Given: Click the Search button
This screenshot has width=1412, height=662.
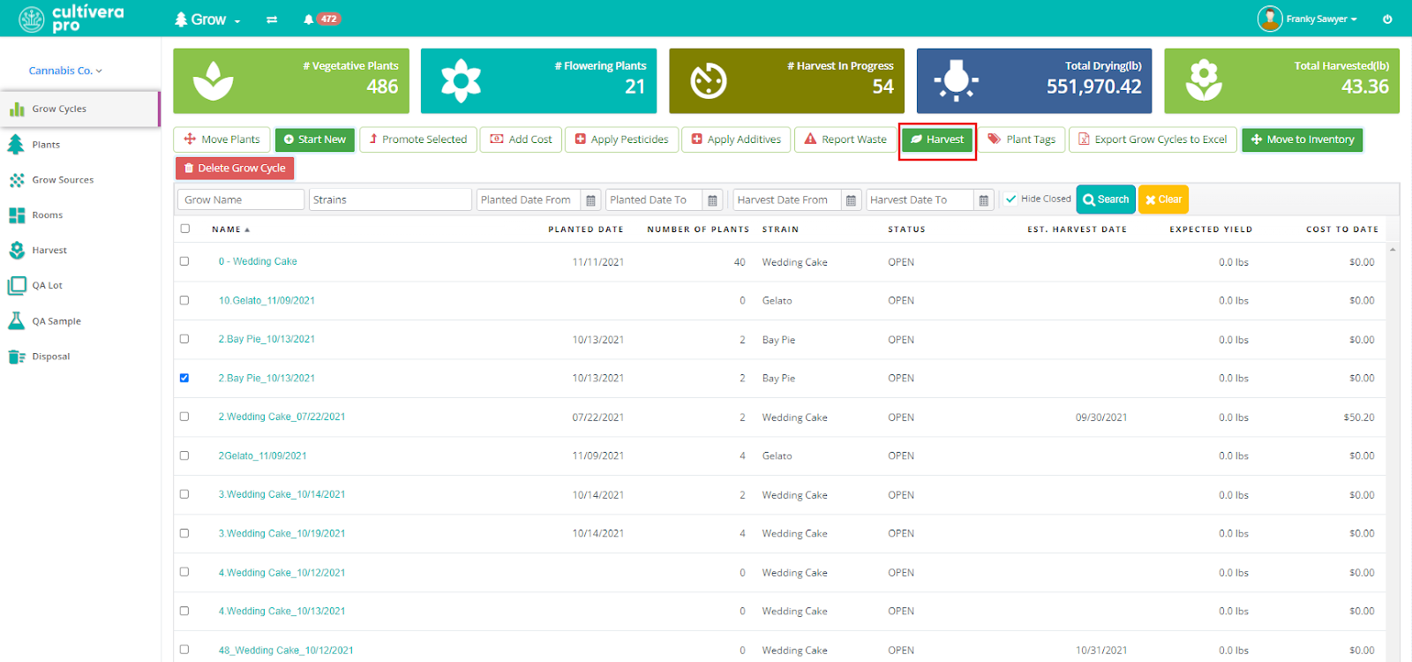Looking at the screenshot, I should (1106, 199).
